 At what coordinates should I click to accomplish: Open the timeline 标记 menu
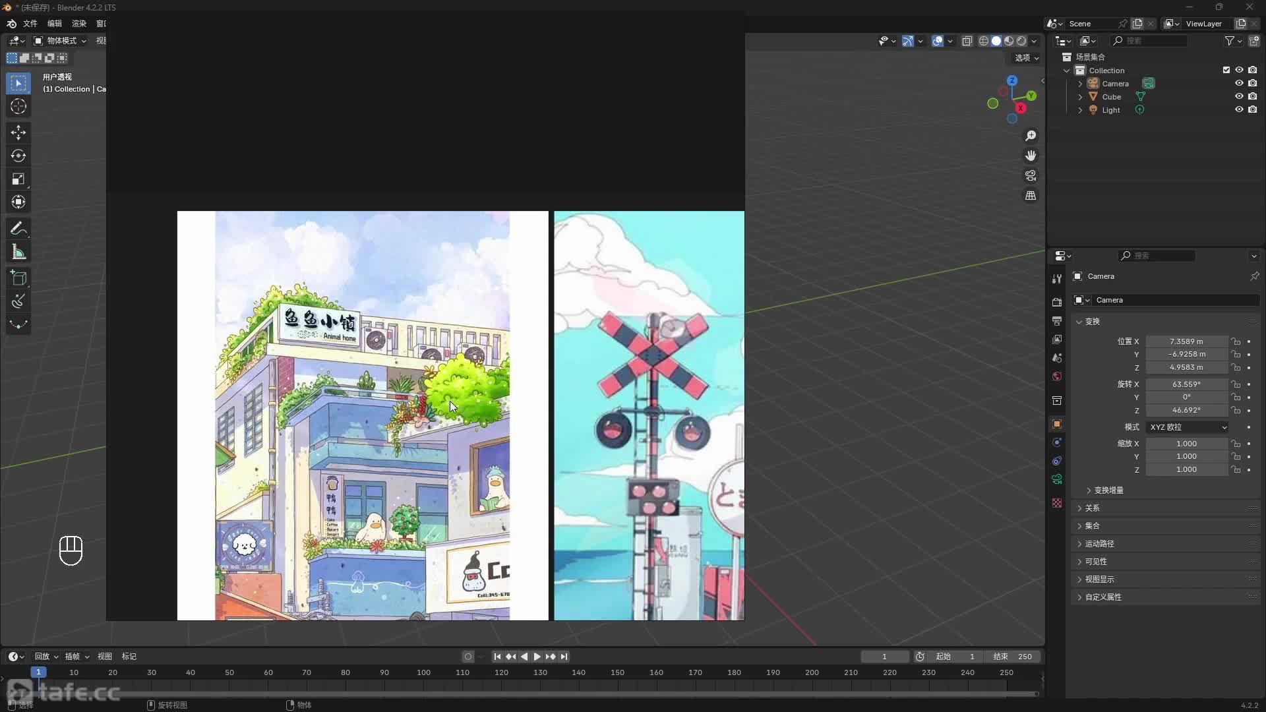coord(129,657)
